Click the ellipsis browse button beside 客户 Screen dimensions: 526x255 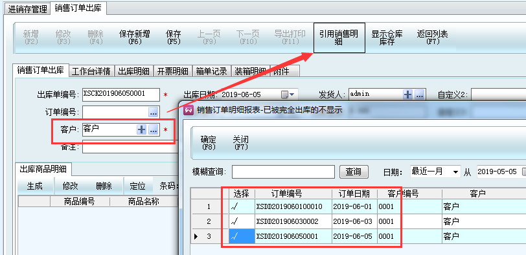click(x=154, y=130)
